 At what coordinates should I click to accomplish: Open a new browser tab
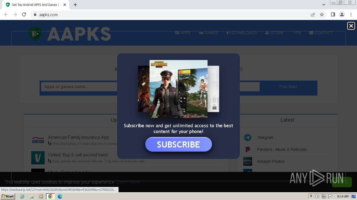click(75, 5)
